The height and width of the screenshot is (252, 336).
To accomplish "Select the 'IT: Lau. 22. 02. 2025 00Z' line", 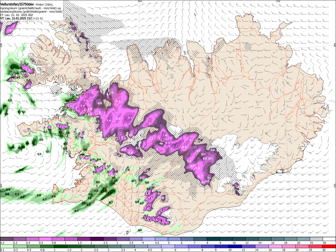I will tap(16, 15).
